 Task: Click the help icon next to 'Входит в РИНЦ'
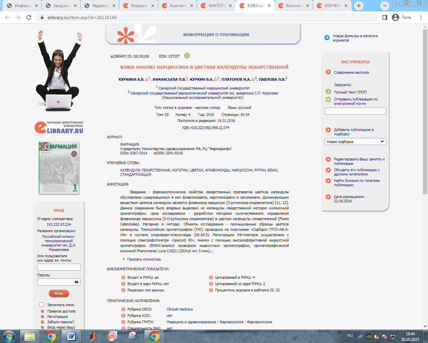click(x=123, y=277)
